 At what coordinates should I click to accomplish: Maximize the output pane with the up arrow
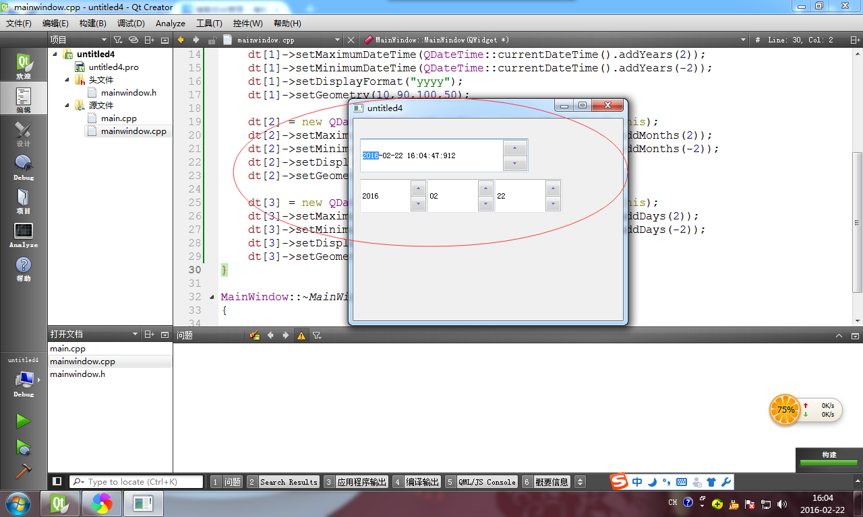click(x=839, y=335)
